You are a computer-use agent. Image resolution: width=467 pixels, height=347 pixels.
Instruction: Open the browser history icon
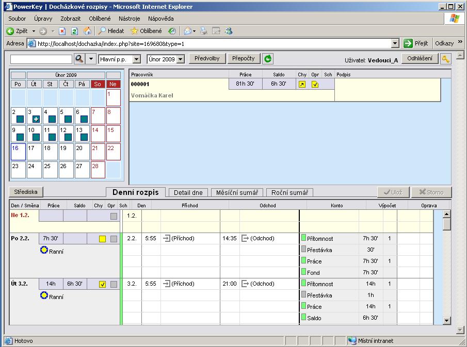pos(172,31)
